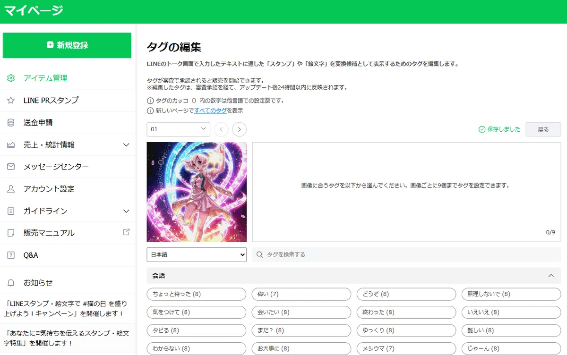Click the magnifier icon in tag search
Screen dimensions: 567x355
(x=259, y=254)
